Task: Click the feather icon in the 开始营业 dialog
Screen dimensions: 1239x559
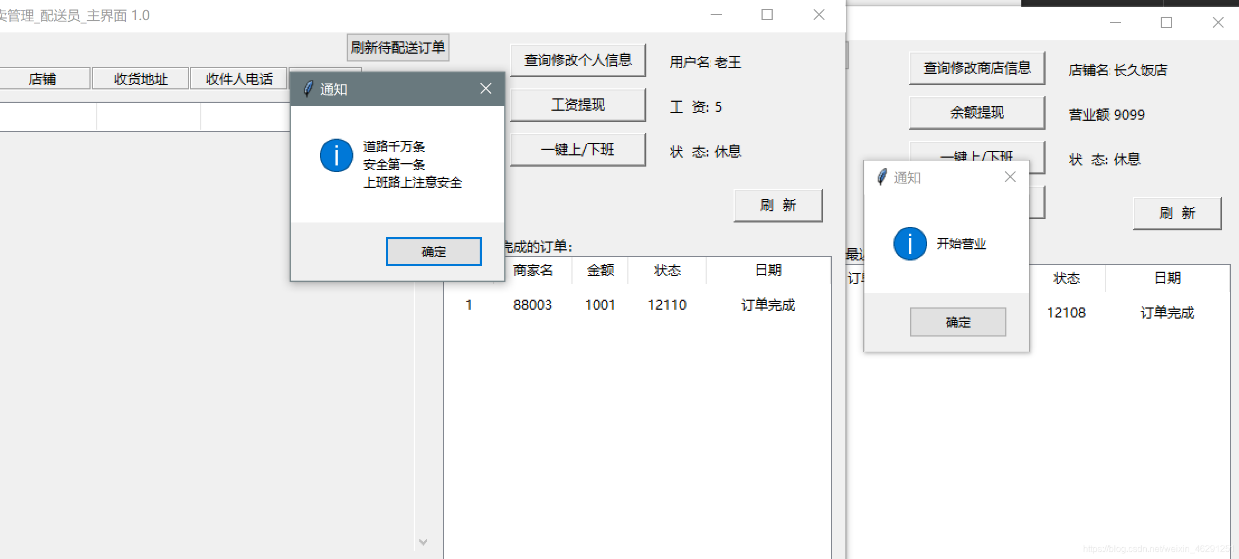Action: tap(882, 177)
